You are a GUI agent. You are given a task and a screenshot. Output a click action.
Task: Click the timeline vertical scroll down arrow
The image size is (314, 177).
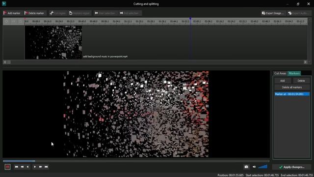coord(310,62)
